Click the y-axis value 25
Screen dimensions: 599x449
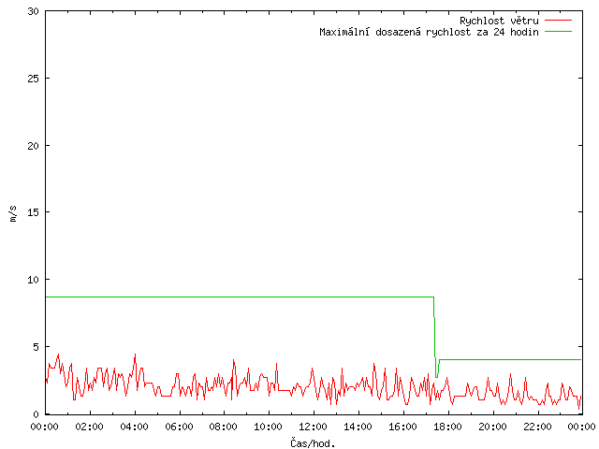[x=34, y=79]
